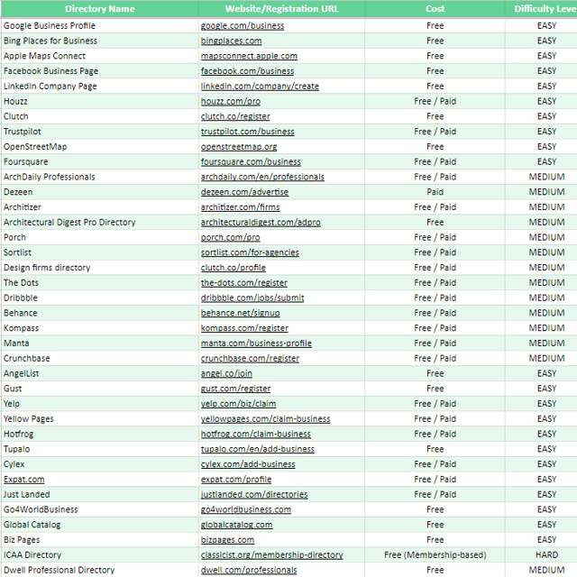Image resolution: width=577 pixels, height=577 pixels.
Task: Select the HARD difficulty cell
Action: coord(541,554)
